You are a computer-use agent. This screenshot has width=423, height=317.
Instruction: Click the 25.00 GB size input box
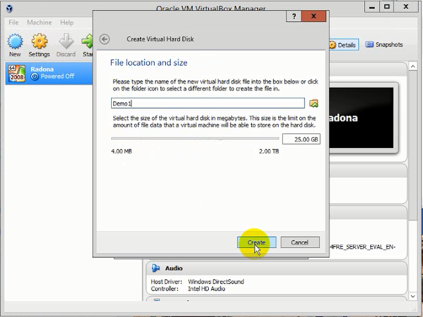[301, 139]
